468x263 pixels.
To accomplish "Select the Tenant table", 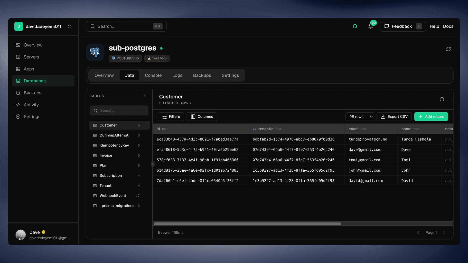I will (119, 186).
